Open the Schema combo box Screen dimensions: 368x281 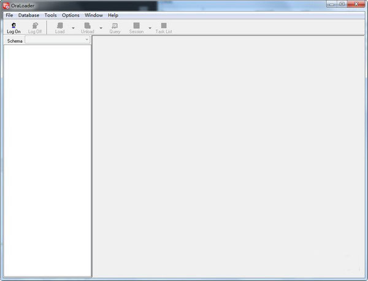[57, 40]
